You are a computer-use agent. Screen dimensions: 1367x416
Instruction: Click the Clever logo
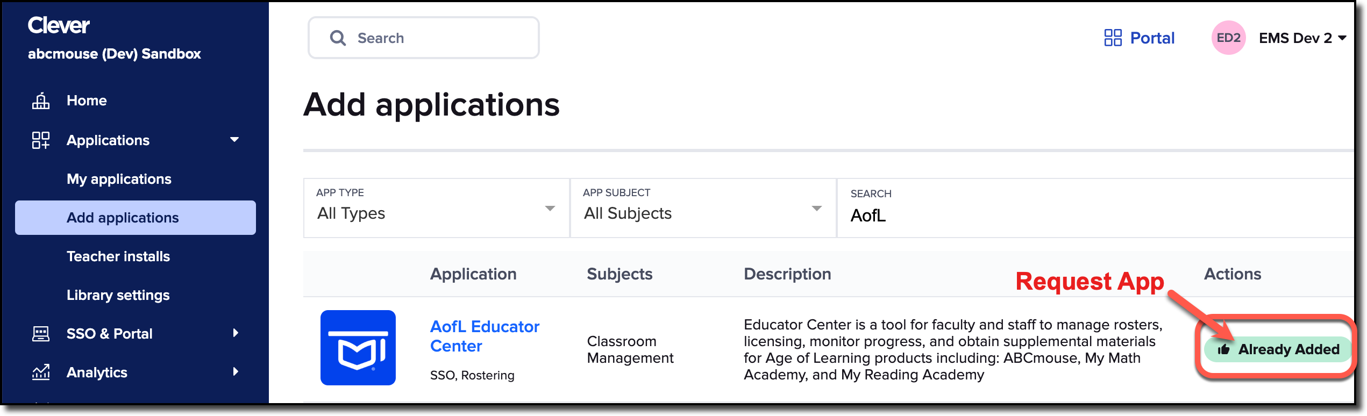click(x=59, y=25)
